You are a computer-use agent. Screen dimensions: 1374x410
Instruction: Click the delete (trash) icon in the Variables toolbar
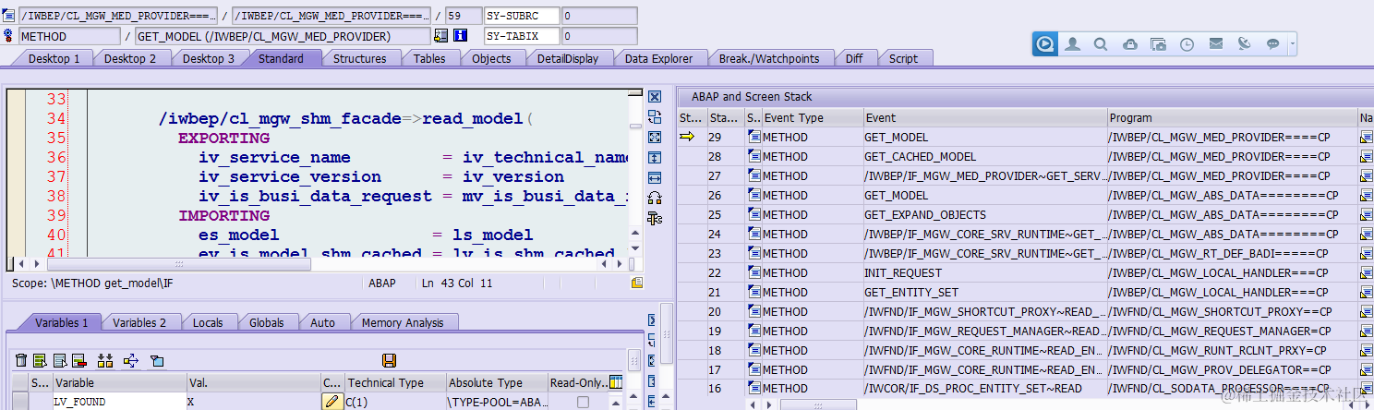point(20,360)
